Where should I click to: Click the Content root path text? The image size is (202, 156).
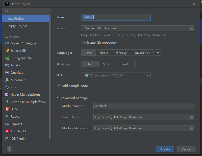pos(118,117)
